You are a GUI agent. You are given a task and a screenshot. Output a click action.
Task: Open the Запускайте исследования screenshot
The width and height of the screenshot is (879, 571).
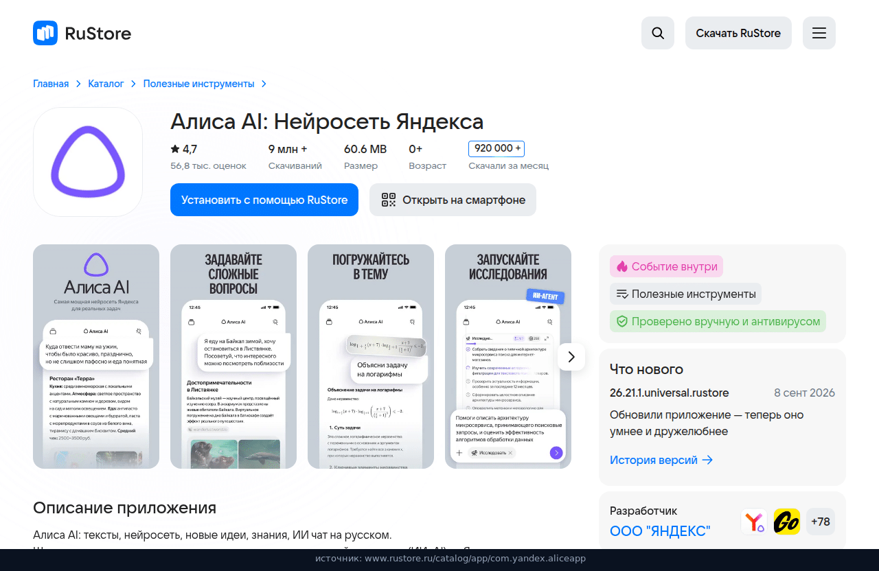[508, 356]
